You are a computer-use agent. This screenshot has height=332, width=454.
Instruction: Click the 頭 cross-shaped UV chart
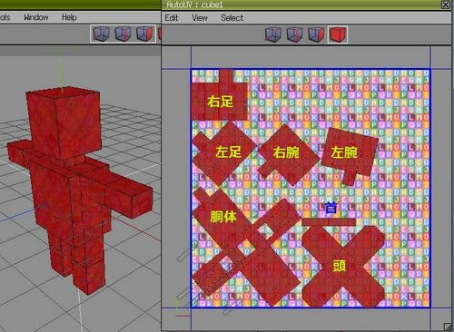(x=342, y=266)
